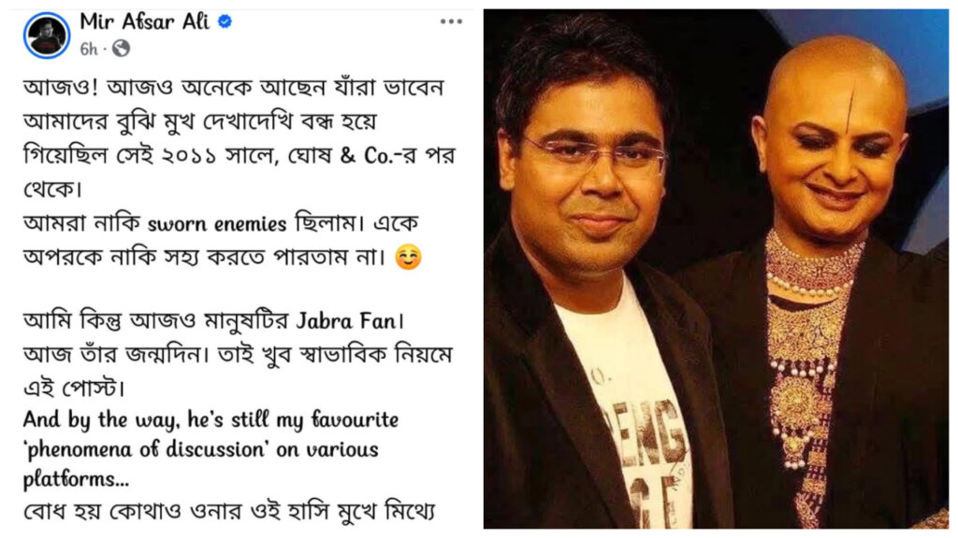The width and height of the screenshot is (958, 538).
Task: Click the opening line starting 'আজও! আজও'
Action: tap(234, 88)
